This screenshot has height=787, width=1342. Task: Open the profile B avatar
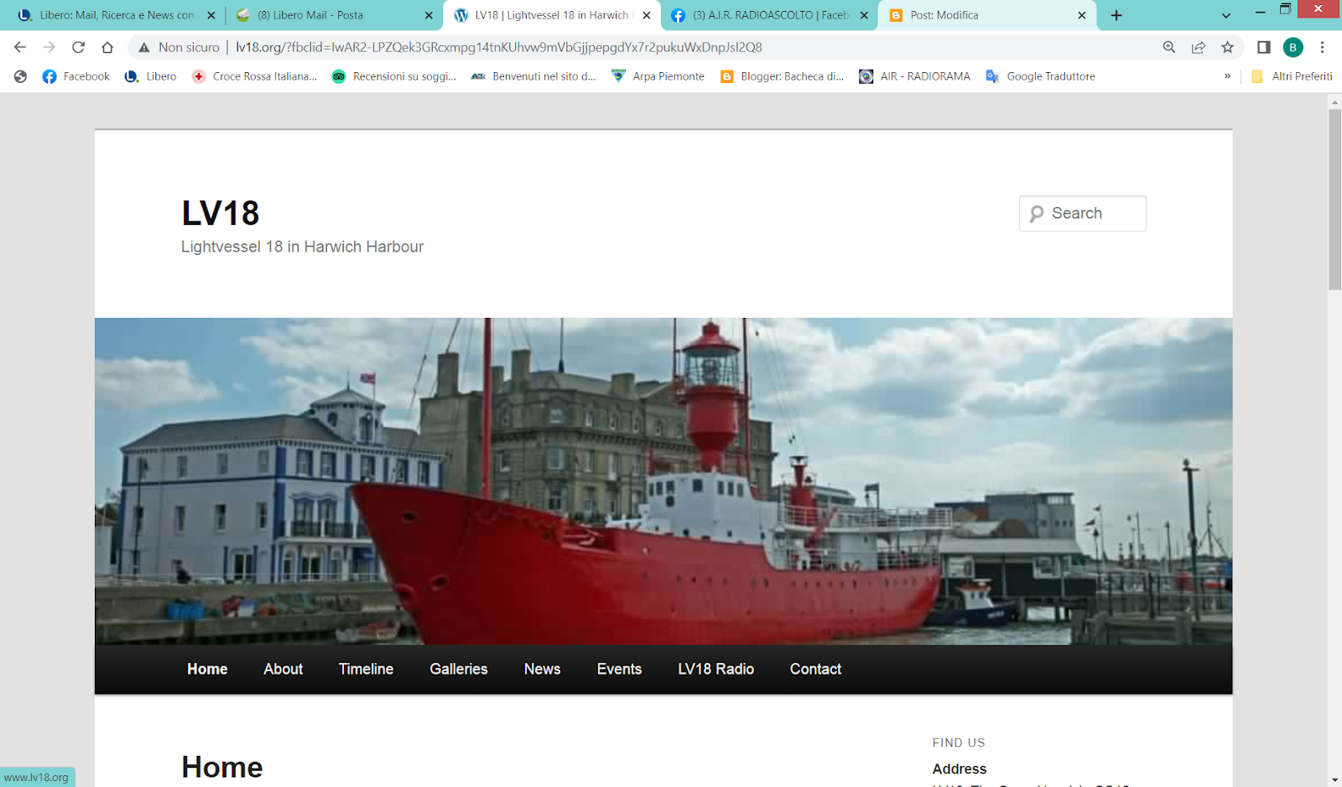1293,47
